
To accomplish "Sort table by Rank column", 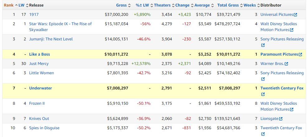I will [x=8, y=5].
